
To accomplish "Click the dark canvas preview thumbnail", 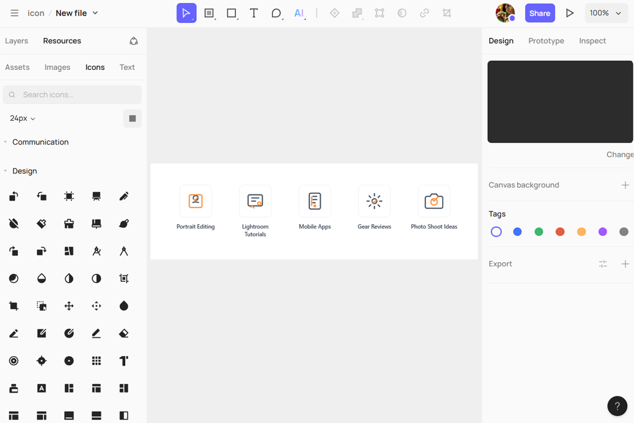I will 560,102.
